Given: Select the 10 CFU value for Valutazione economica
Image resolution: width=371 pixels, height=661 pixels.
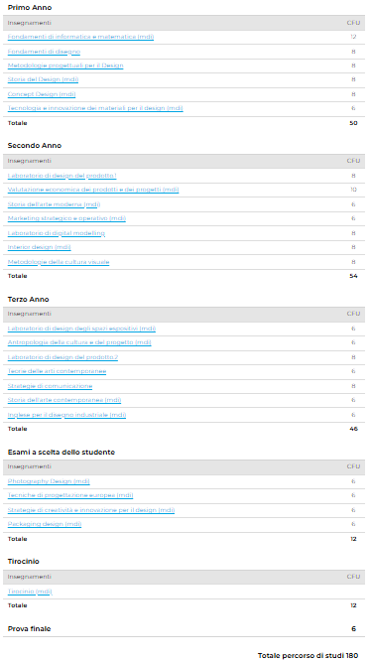Looking at the screenshot, I should [x=353, y=191].
